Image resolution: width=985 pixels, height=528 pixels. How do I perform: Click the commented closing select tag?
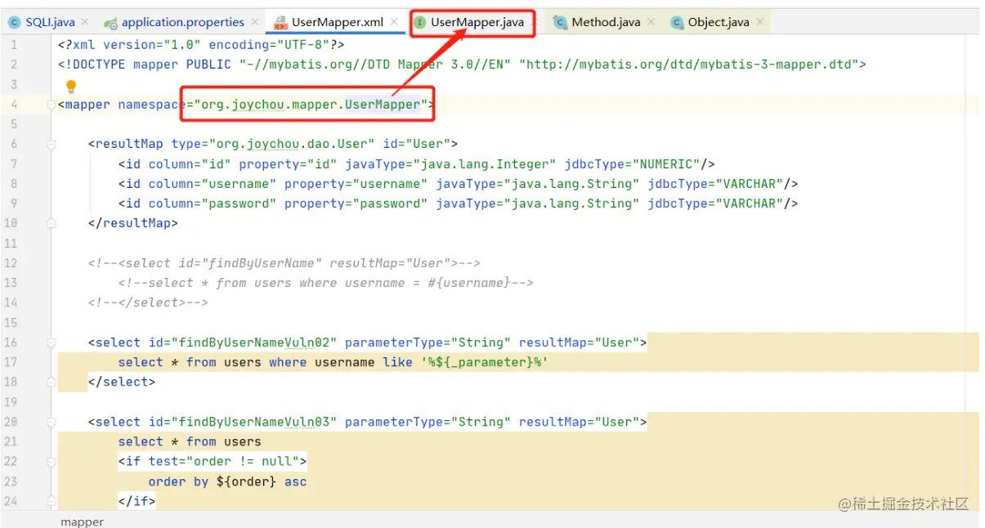tap(148, 302)
